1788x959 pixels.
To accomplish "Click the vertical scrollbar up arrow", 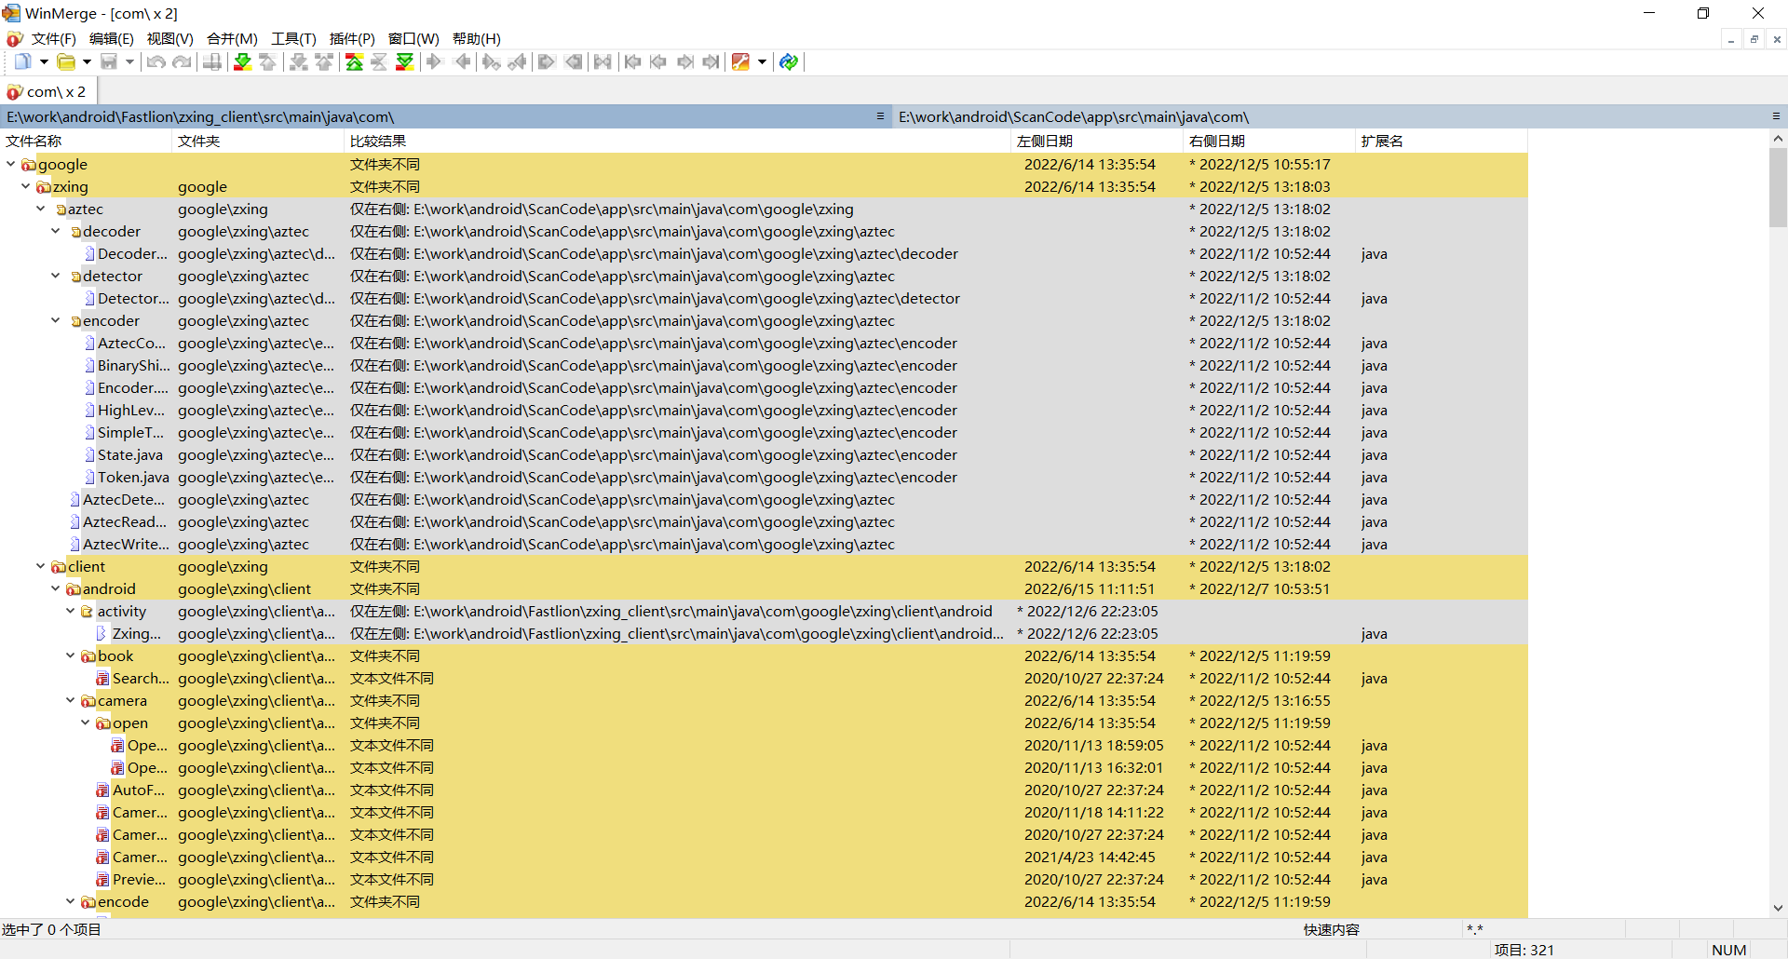I will [x=1778, y=139].
